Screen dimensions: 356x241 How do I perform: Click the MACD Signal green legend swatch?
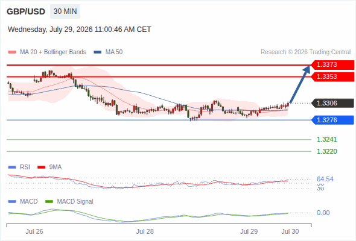click(49, 202)
